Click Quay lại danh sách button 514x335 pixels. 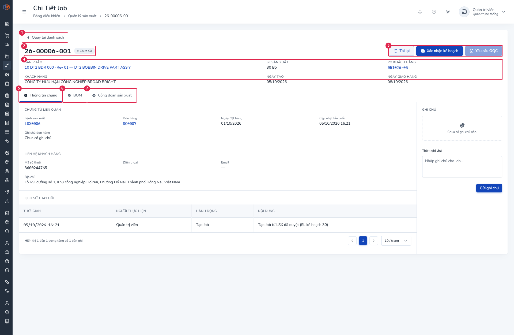tap(45, 38)
